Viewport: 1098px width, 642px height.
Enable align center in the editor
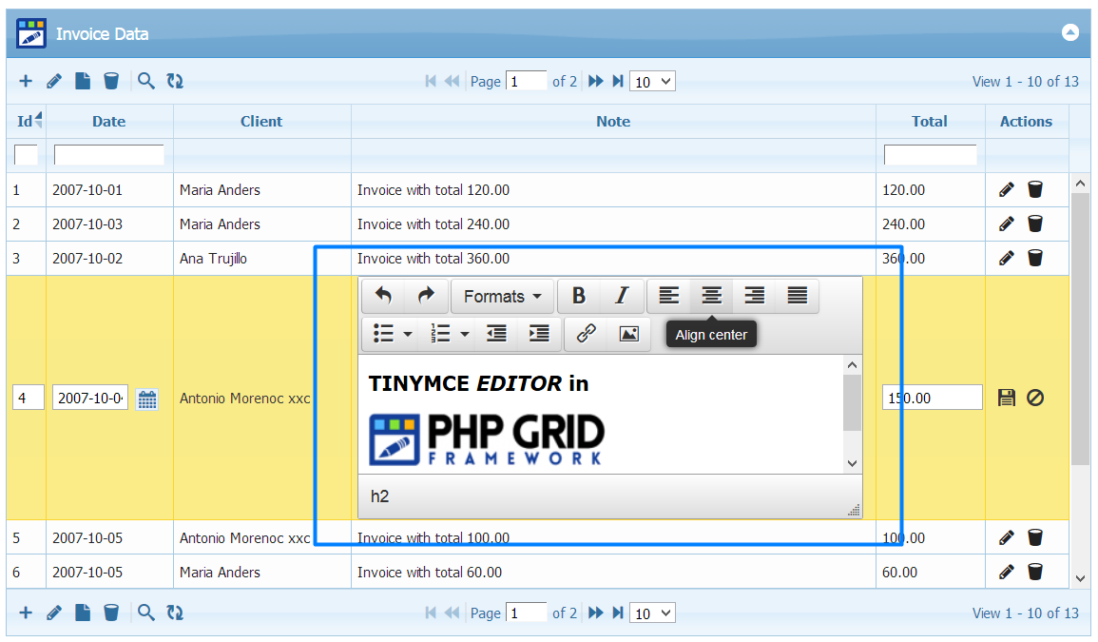click(711, 297)
